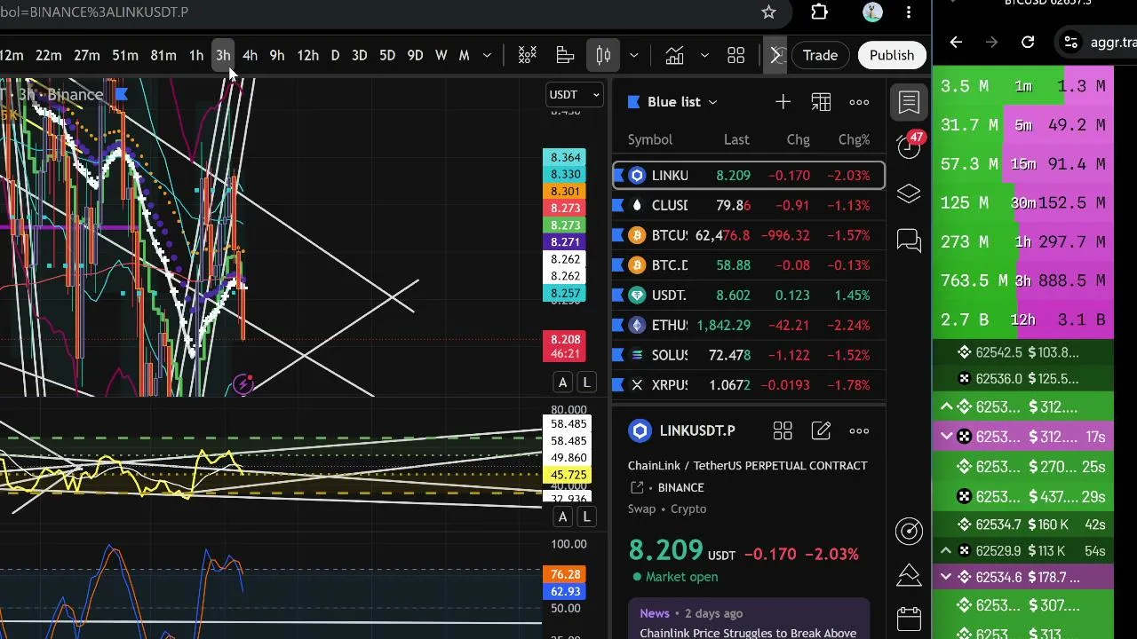Screen dimensions: 1137x639
Task: Open the chat bubbles sidebar icon
Action: [x=909, y=241]
